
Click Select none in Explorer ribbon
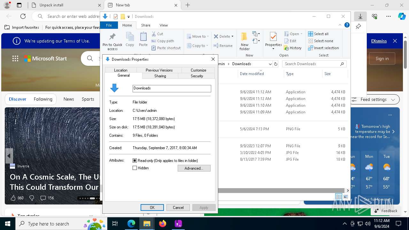click(320, 41)
